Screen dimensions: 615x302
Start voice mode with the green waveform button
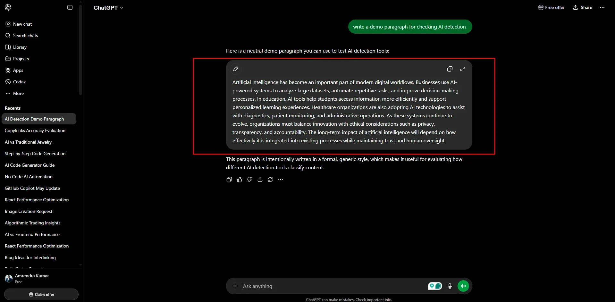pos(463,286)
